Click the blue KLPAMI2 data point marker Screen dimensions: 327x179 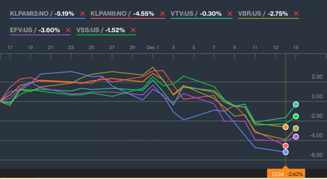285,152
